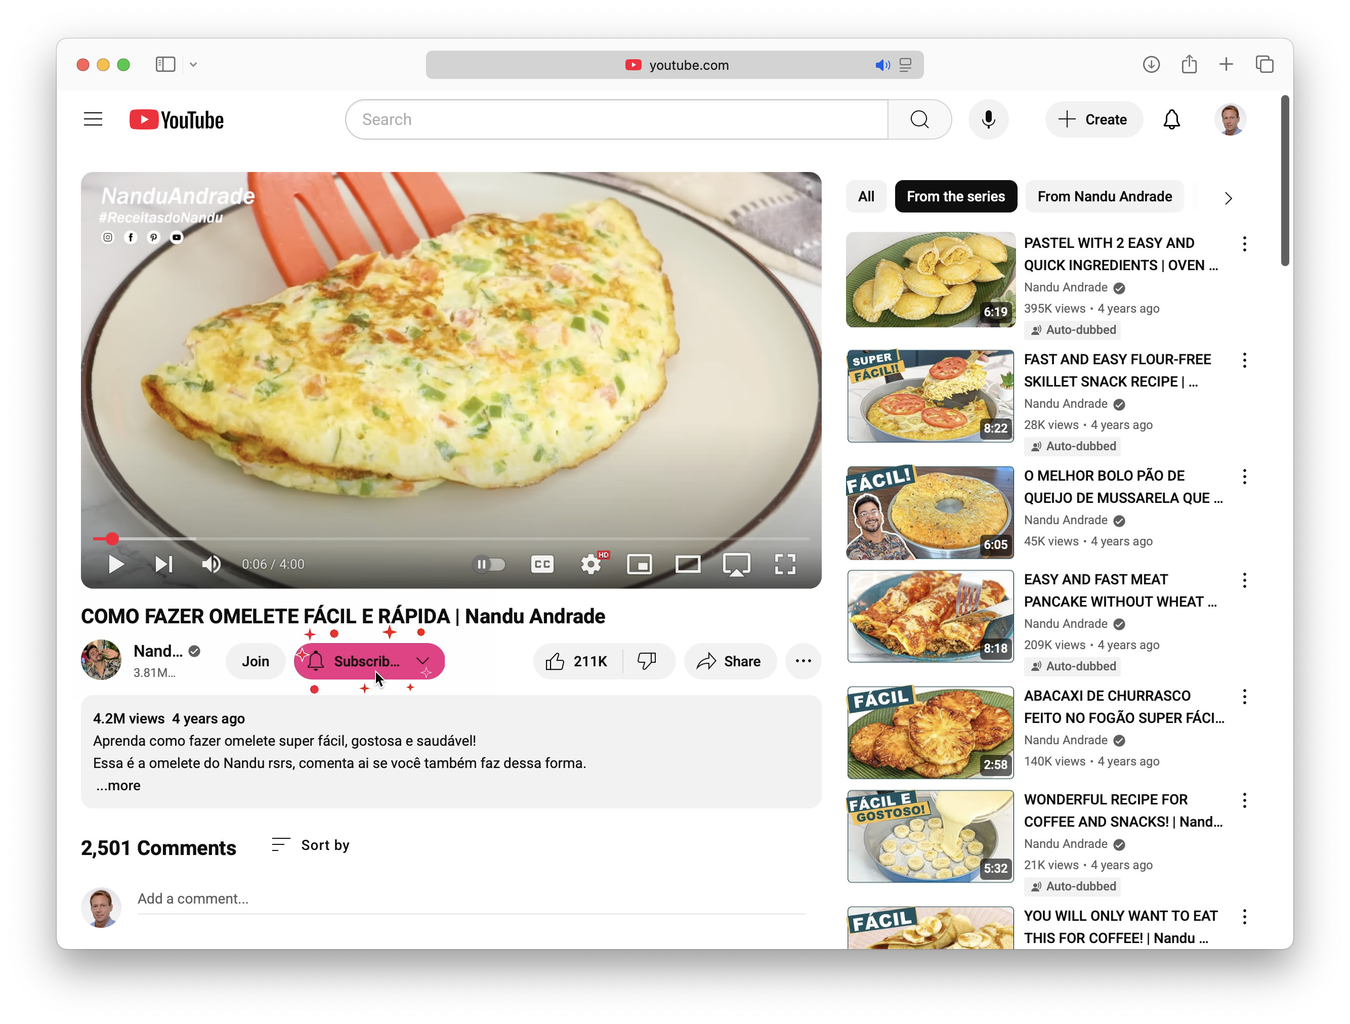Open EASY AND FAST MEAT PANCAKE title
This screenshot has height=1024, width=1350.
(1120, 591)
